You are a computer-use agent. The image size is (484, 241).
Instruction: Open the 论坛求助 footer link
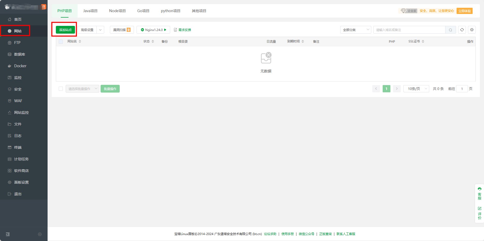tap(270, 234)
